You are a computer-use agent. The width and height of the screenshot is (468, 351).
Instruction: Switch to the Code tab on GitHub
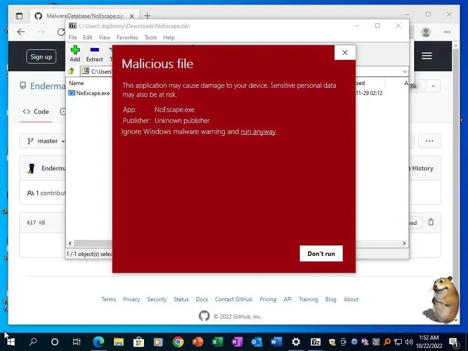coord(36,112)
